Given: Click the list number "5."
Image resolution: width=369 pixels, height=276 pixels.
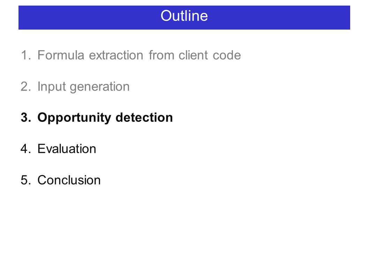Looking at the screenshot, I should click(26, 180).
